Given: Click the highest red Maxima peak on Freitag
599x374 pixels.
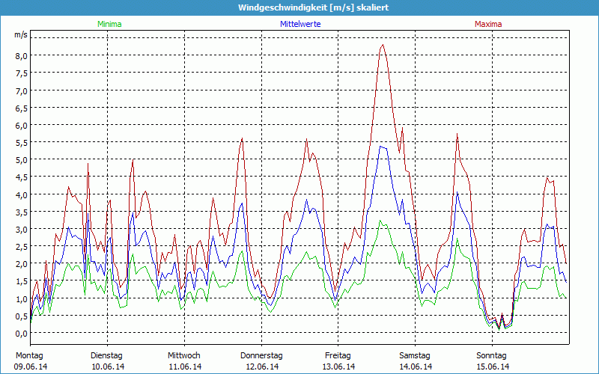Looking at the screenshot, I should tap(383, 45).
